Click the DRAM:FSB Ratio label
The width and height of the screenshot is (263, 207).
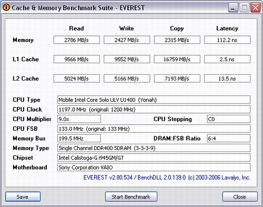click(x=177, y=139)
